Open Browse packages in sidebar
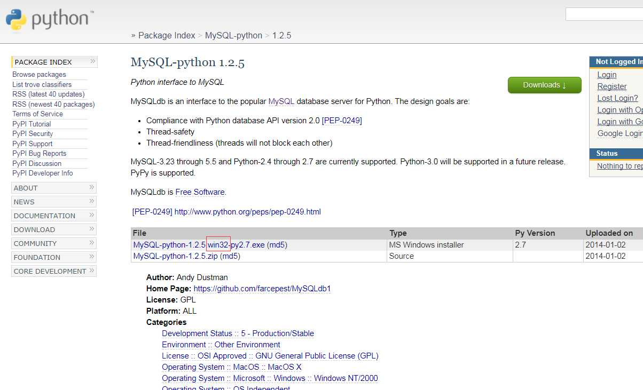Viewport: 643px width, 390px height. click(x=39, y=75)
